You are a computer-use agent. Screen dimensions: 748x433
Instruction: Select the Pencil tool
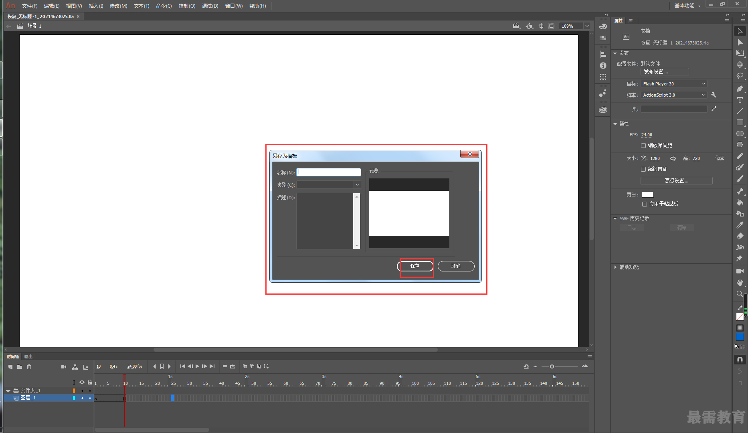740,156
